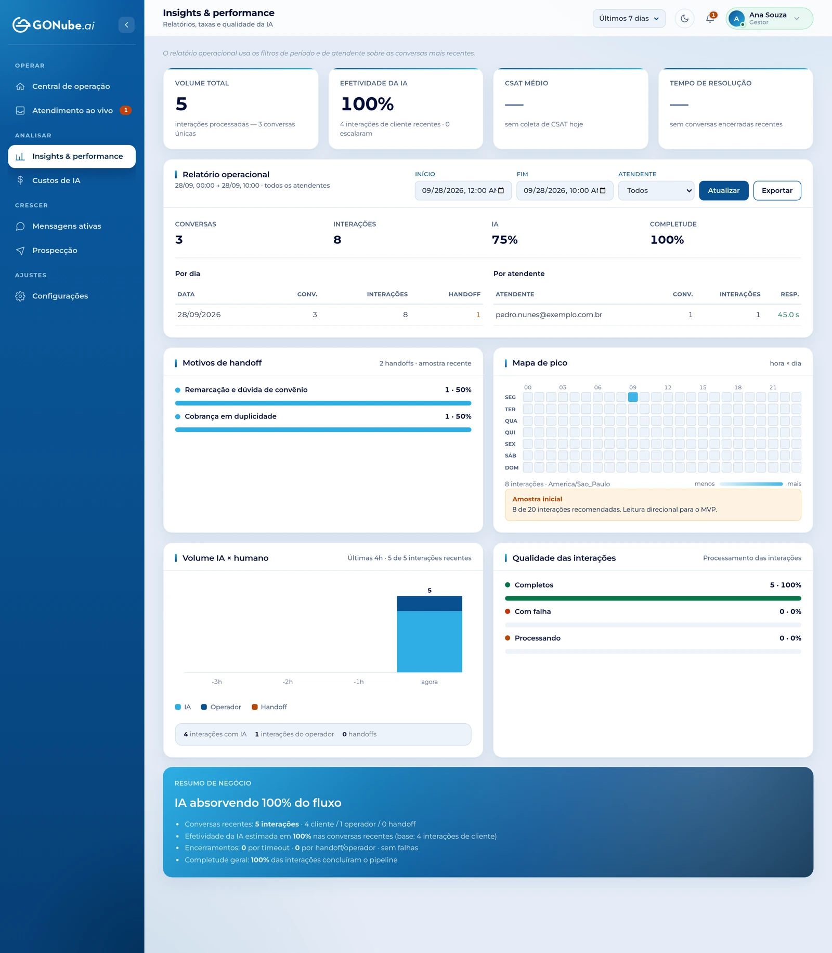The height and width of the screenshot is (953, 832).
Task: Open the calendar picker in Início field
Action: coord(501,191)
